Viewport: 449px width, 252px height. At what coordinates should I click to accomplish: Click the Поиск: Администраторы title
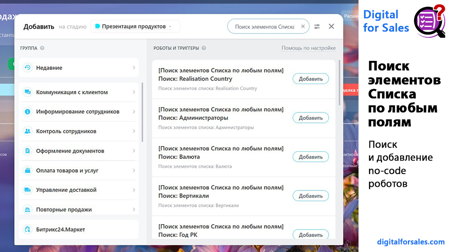(x=193, y=118)
